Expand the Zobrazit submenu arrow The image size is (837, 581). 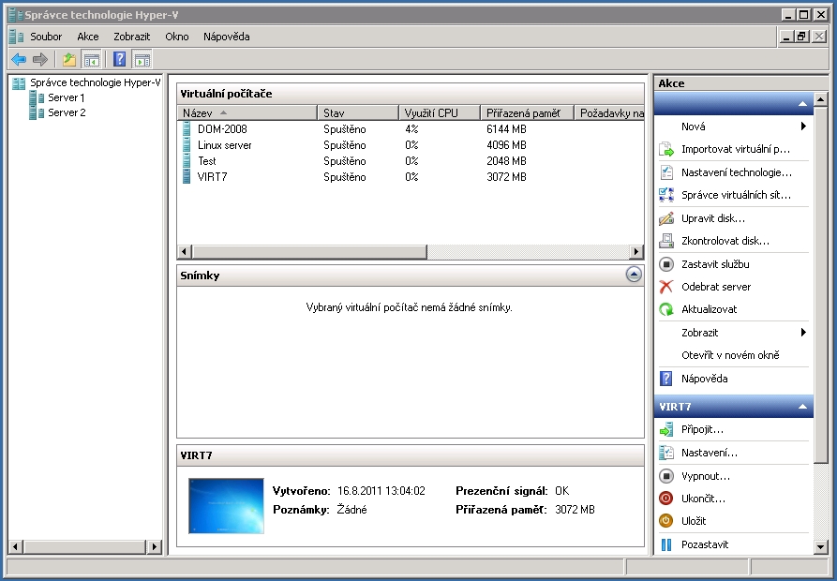click(803, 333)
